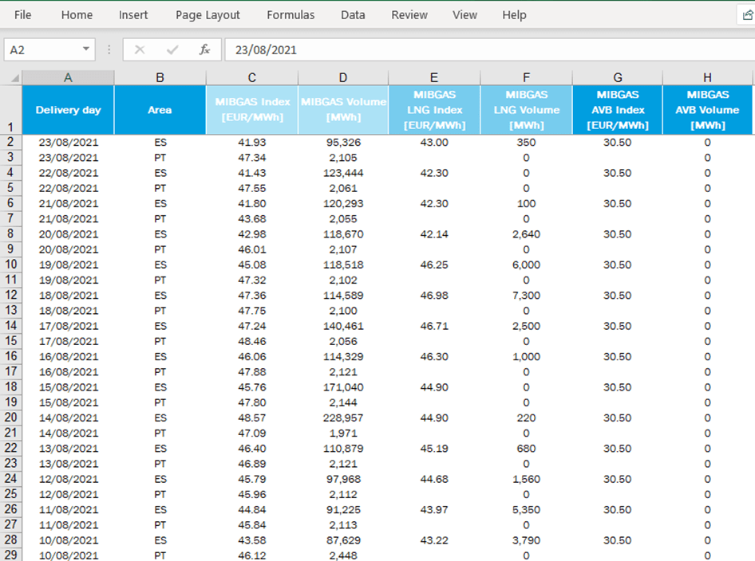This screenshot has height=561, width=755.
Task: Select row 1 header
Action: pyautogui.click(x=10, y=110)
